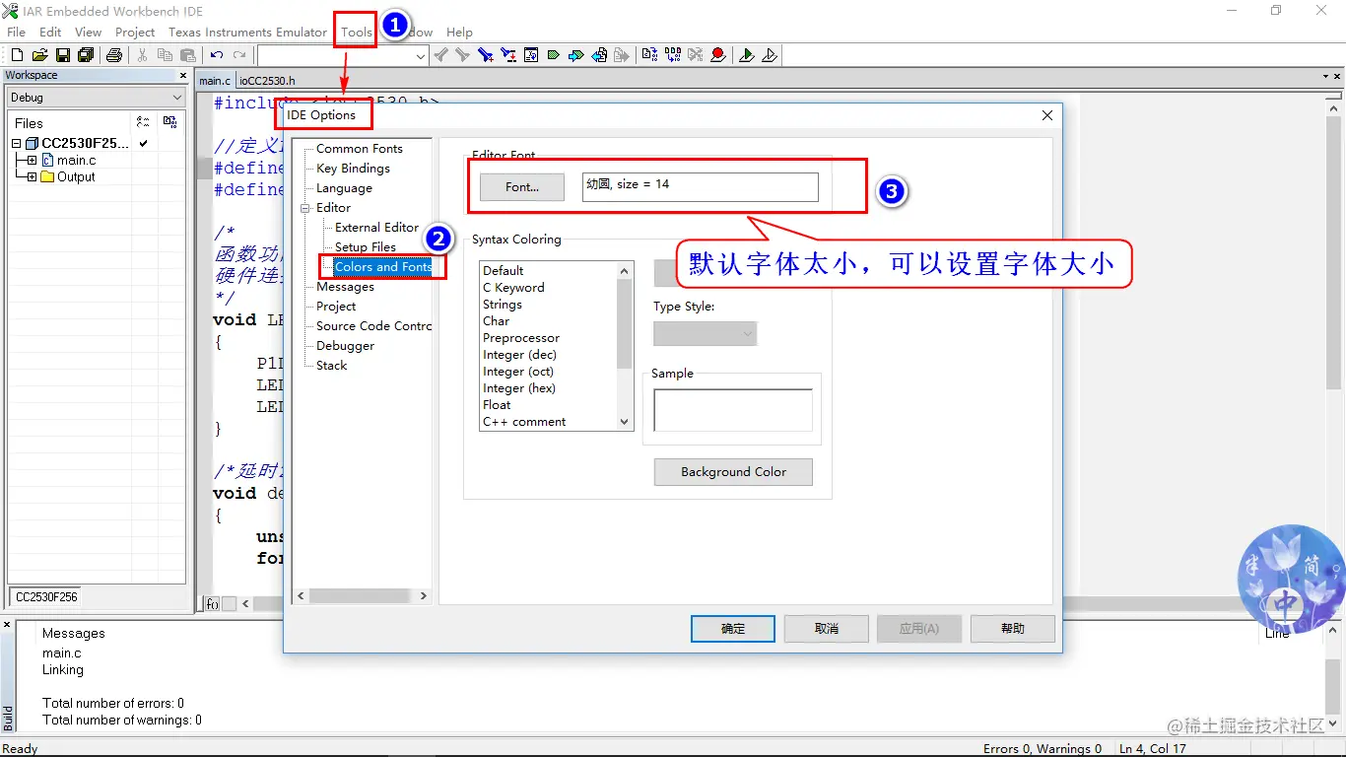Viewport: 1346px width, 757px height.
Task: Compile the file with the toolbar icon
Action: pyautogui.click(x=650, y=55)
